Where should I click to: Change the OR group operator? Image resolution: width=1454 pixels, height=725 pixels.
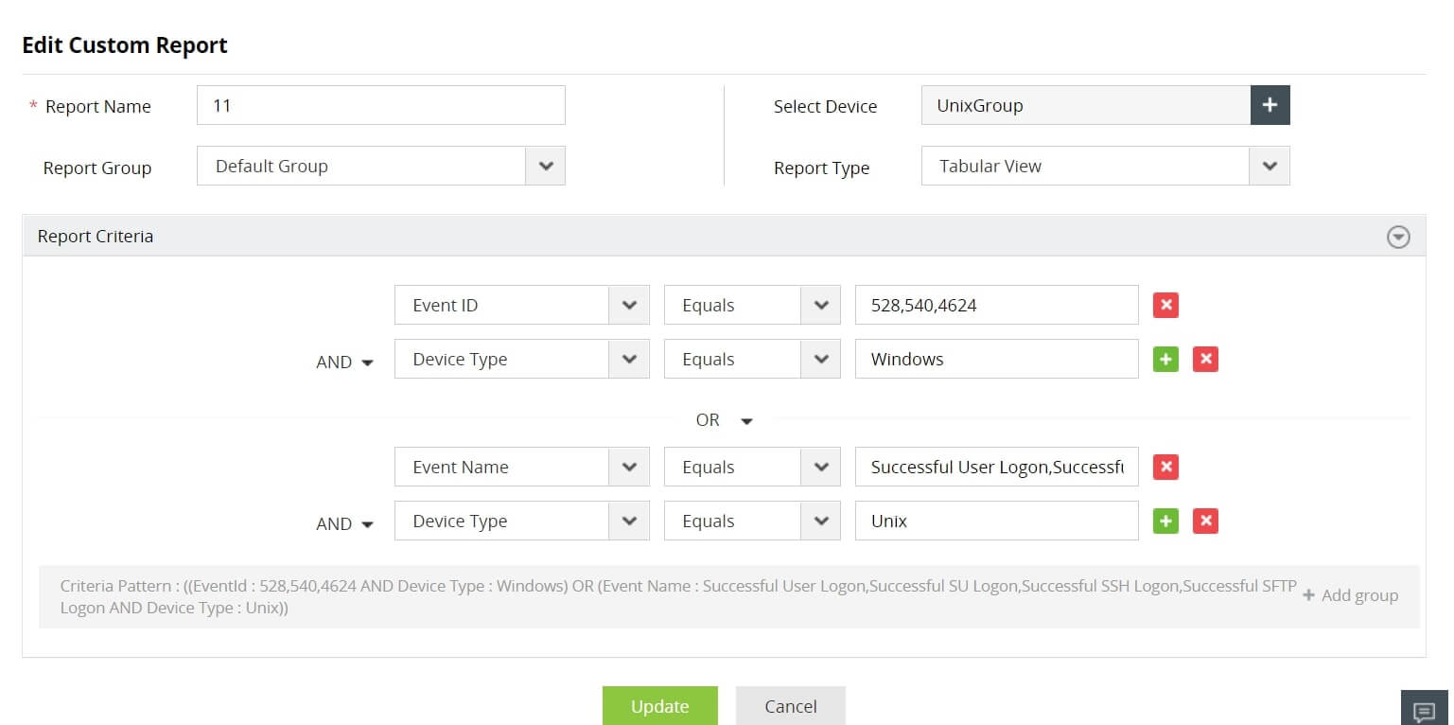pos(726,421)
